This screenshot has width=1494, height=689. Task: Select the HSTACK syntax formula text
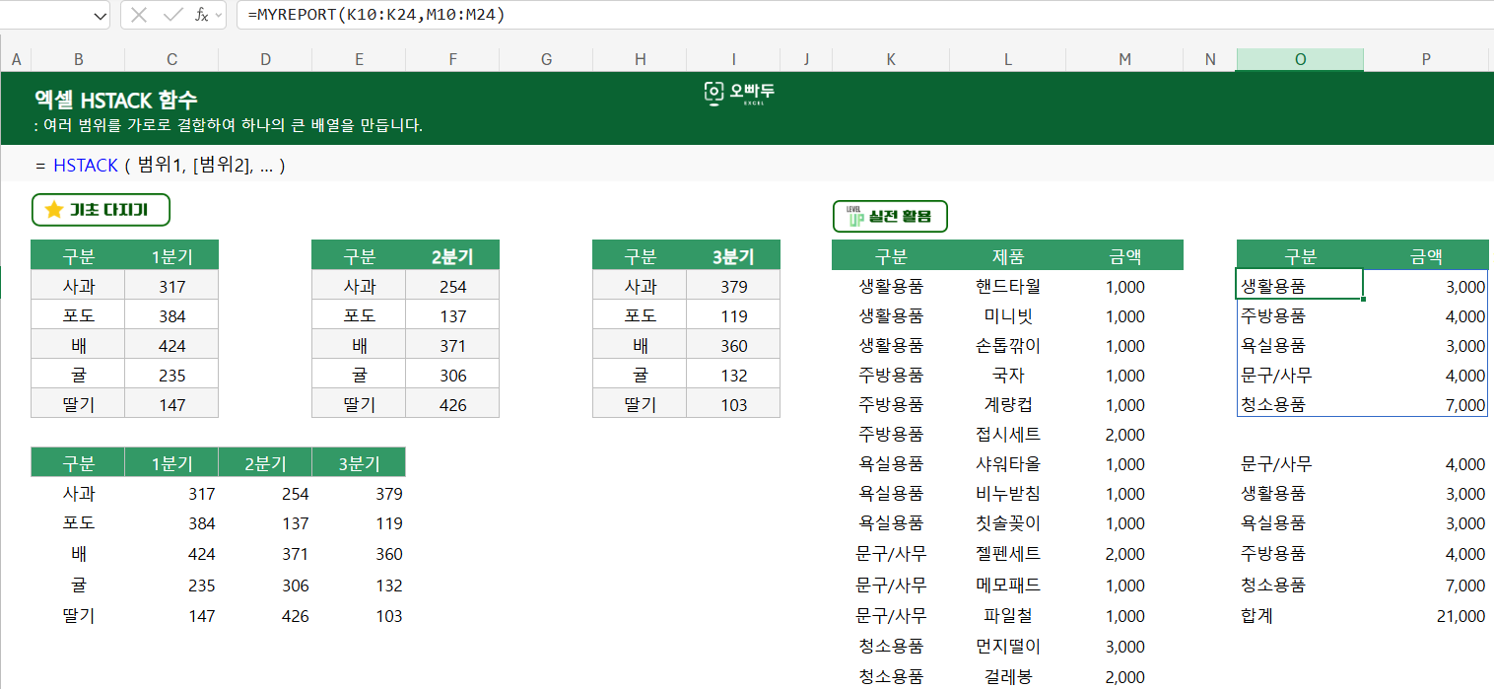pyautogui.click(x=160, y=166)
